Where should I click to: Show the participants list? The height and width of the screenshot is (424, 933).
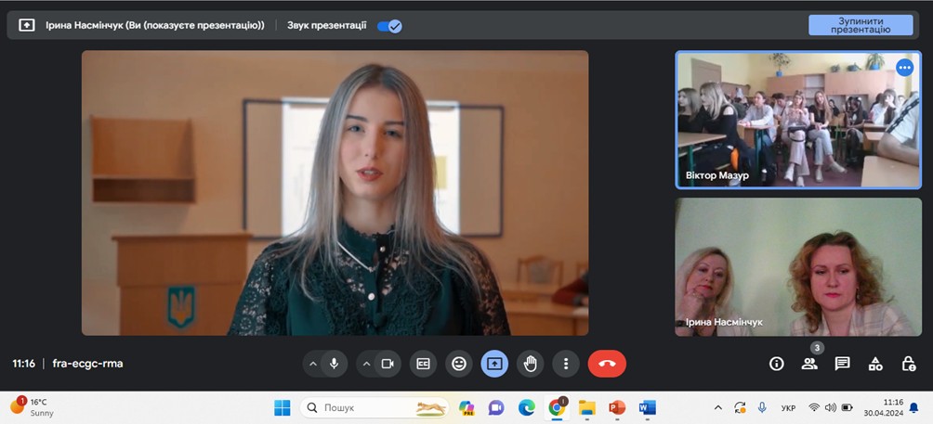[x=809, y=364]
